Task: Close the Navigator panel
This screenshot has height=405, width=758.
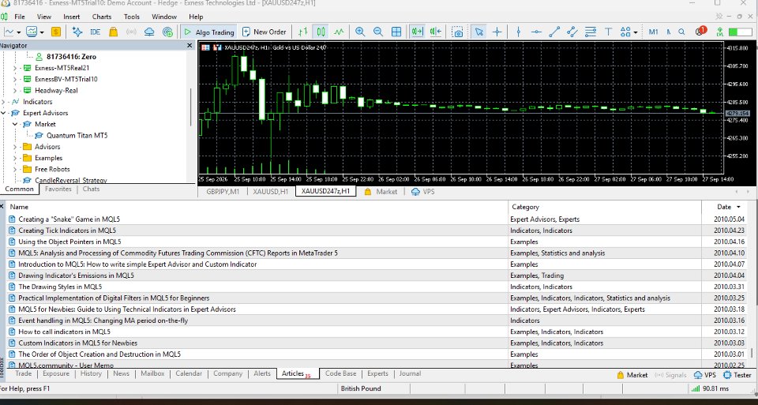Action: (189, 46)
